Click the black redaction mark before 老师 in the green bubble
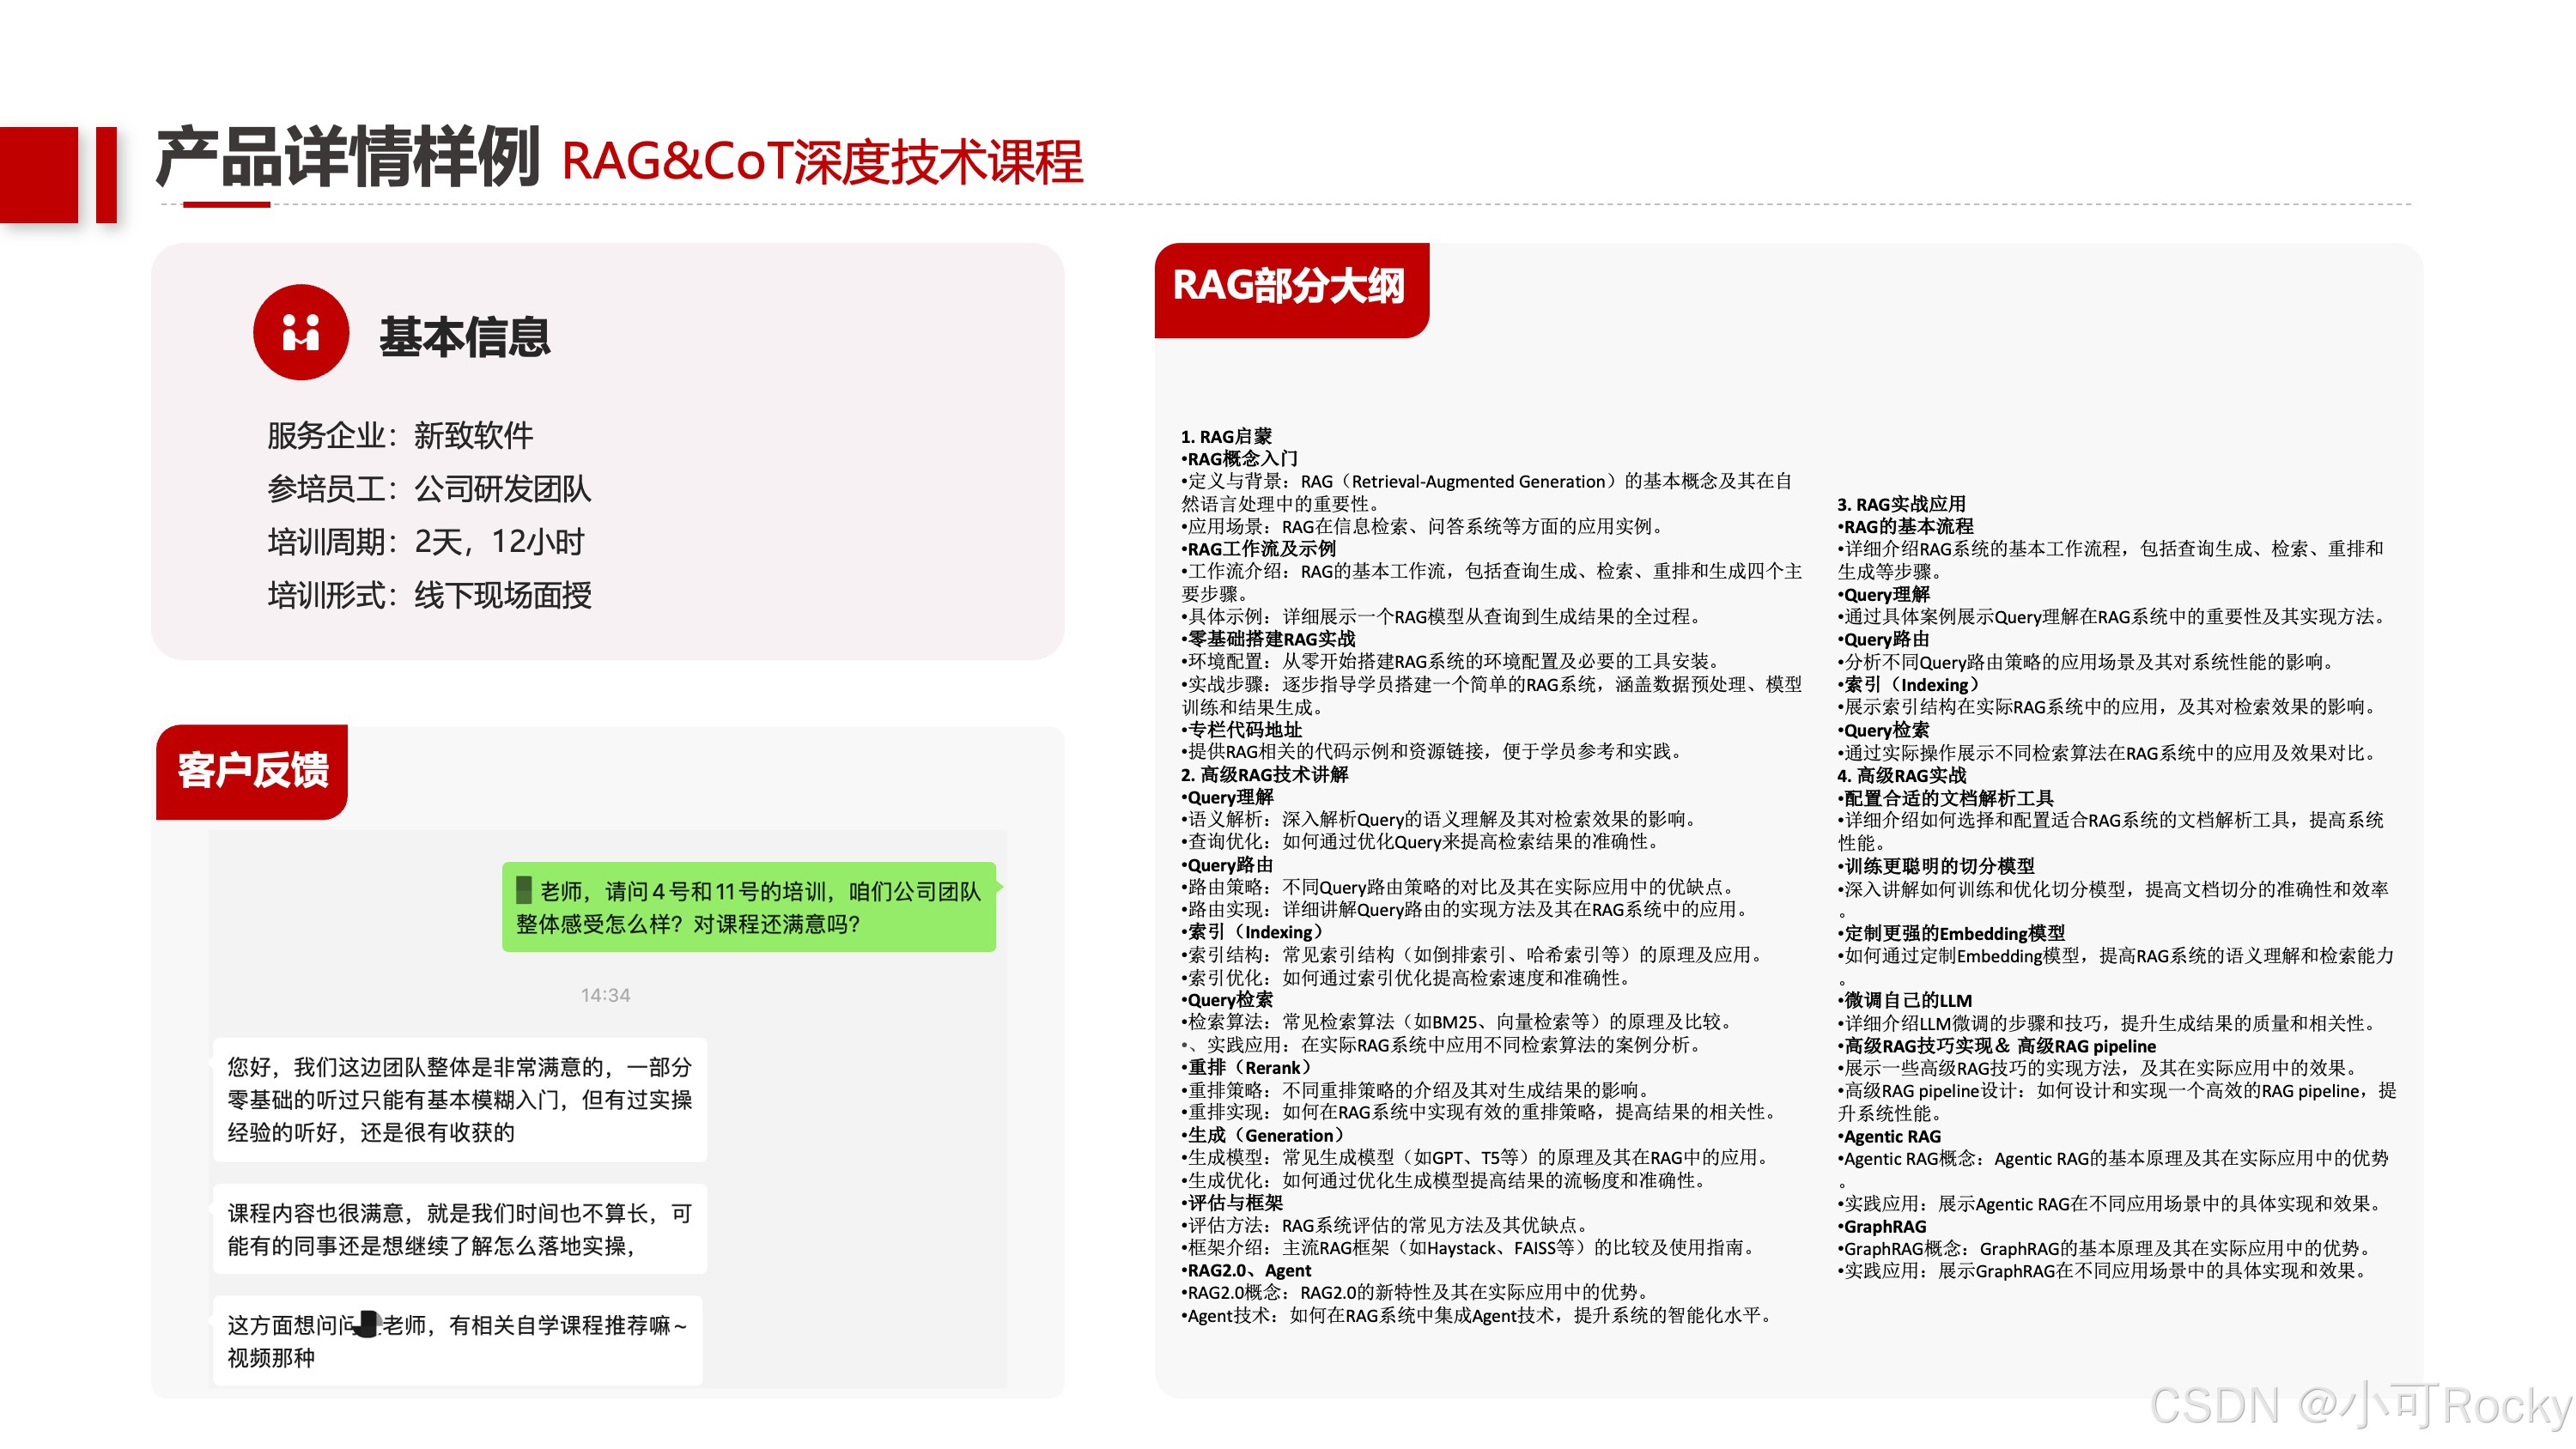Screen dimensions: 2576x1449 523,889
